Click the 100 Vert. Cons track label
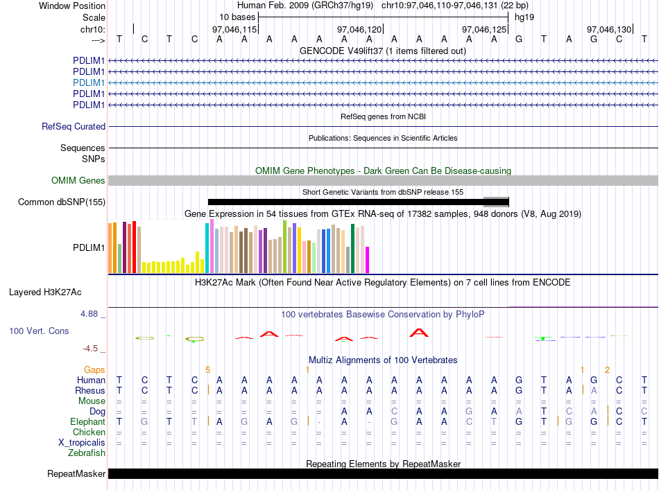This screenshot has width=659, height=490. [x=39, y=331]
